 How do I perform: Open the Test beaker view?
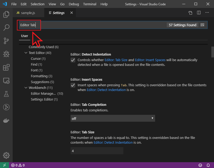6,94
